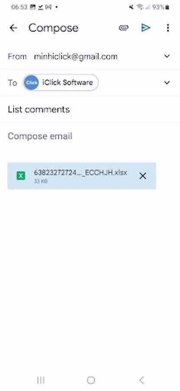
Task: Tap the minhiclick@gmail.com sender address
Action: click(x=75, y=56)
